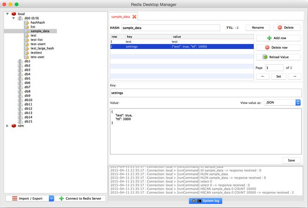Click the Delete key button
The width and height of the screenshot is (308, 208).
[x=287, y=27]
